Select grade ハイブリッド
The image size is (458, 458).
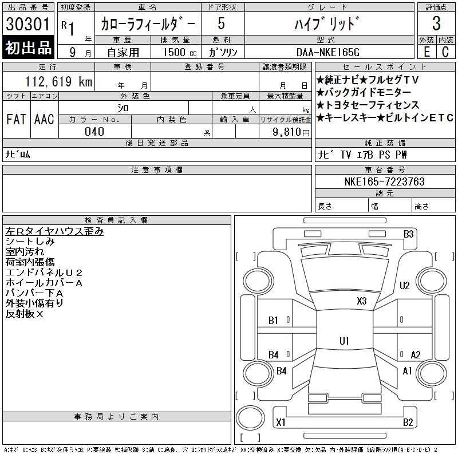(x=327, y=23)
